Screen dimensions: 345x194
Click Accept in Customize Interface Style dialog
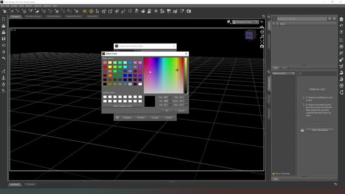click(x=155, y=117)
